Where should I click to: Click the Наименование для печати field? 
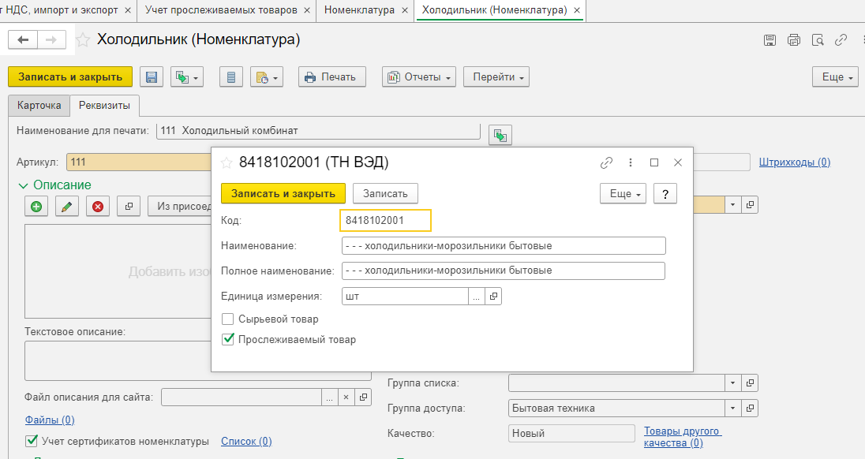318,131
